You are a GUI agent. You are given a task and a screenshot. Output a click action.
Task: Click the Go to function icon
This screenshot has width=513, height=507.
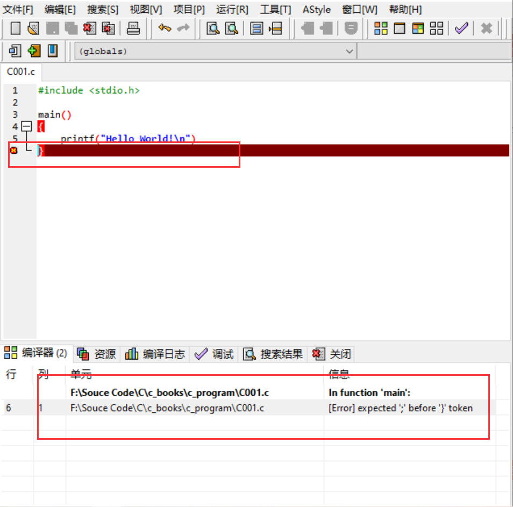256,28
